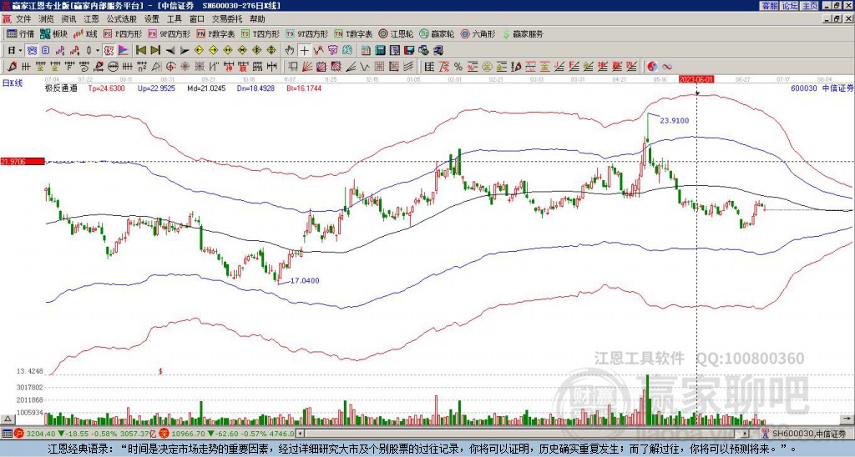Click the Tp=24.6300 value

(107, 88)
